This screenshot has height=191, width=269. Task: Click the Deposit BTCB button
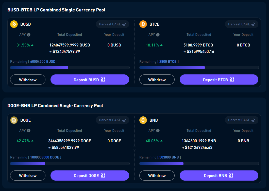(x=219, y=79)
